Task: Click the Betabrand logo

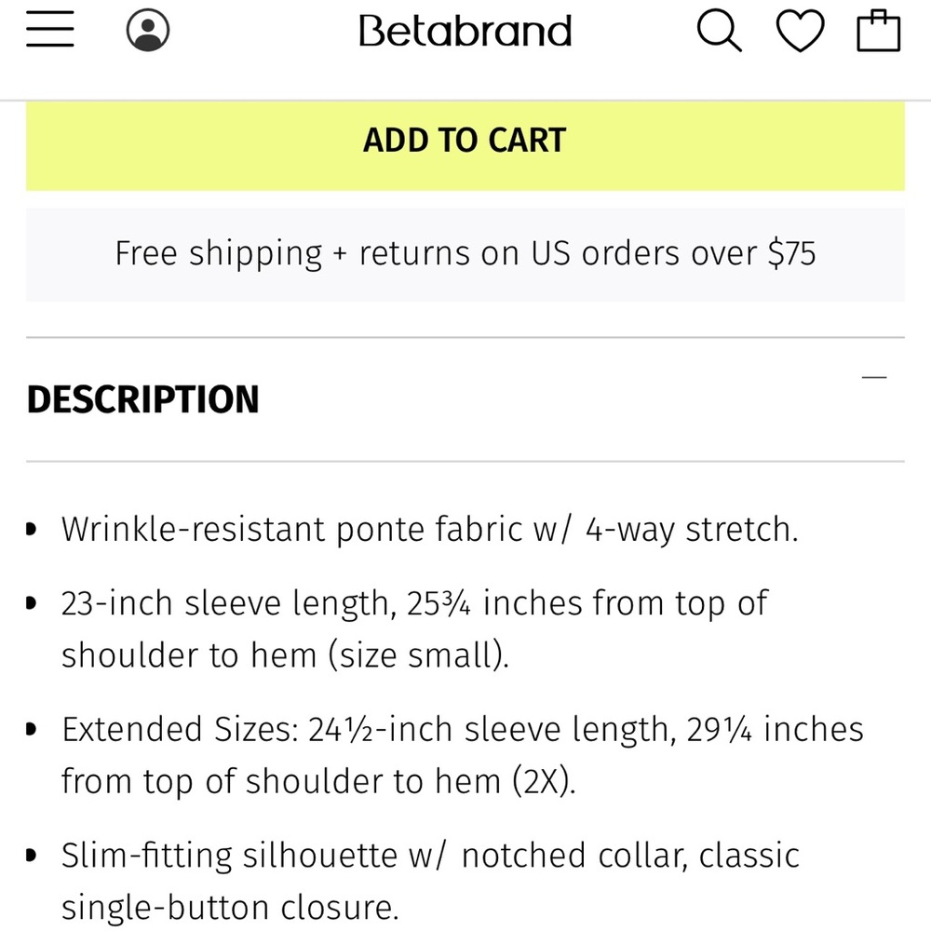Action: coord(465,32)
